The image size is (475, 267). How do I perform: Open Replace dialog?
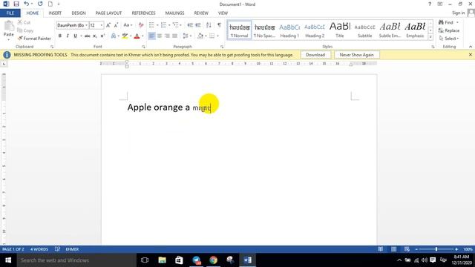tap(449, 30)
